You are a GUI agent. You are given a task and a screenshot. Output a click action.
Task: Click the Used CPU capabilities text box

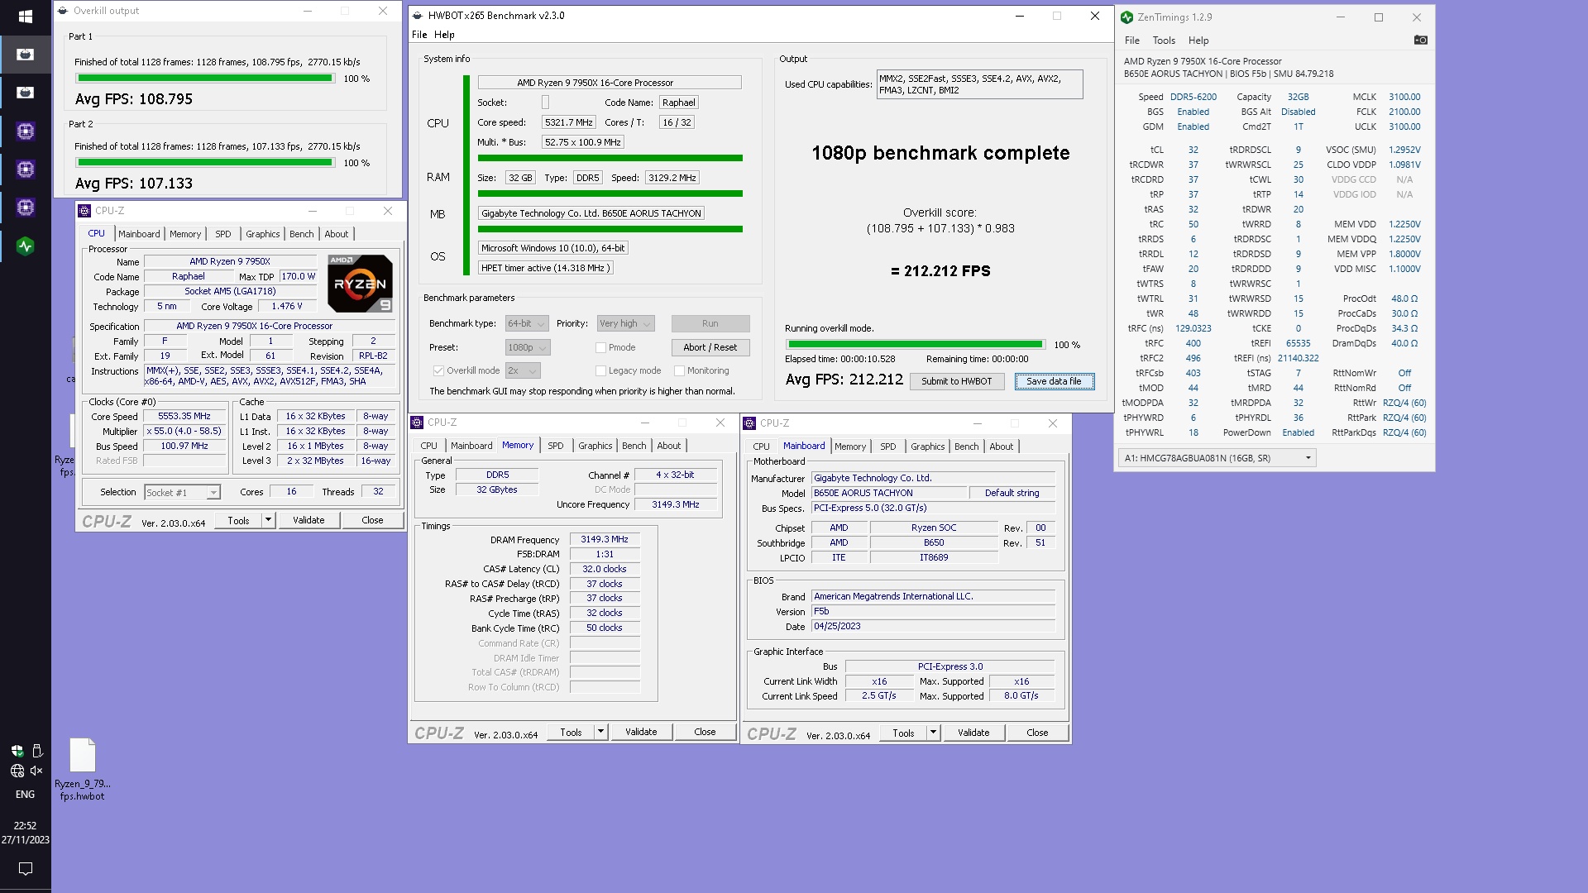point(979,84)
